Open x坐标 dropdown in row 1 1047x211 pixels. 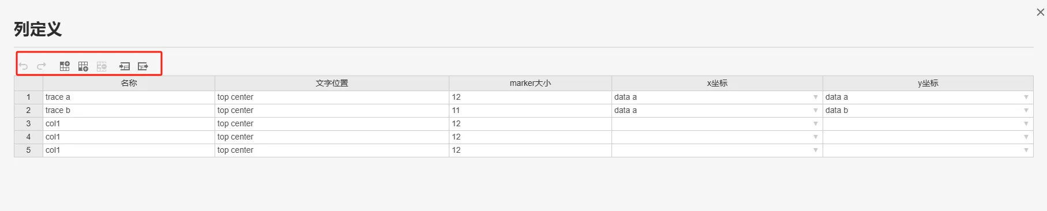coord(815,97)
